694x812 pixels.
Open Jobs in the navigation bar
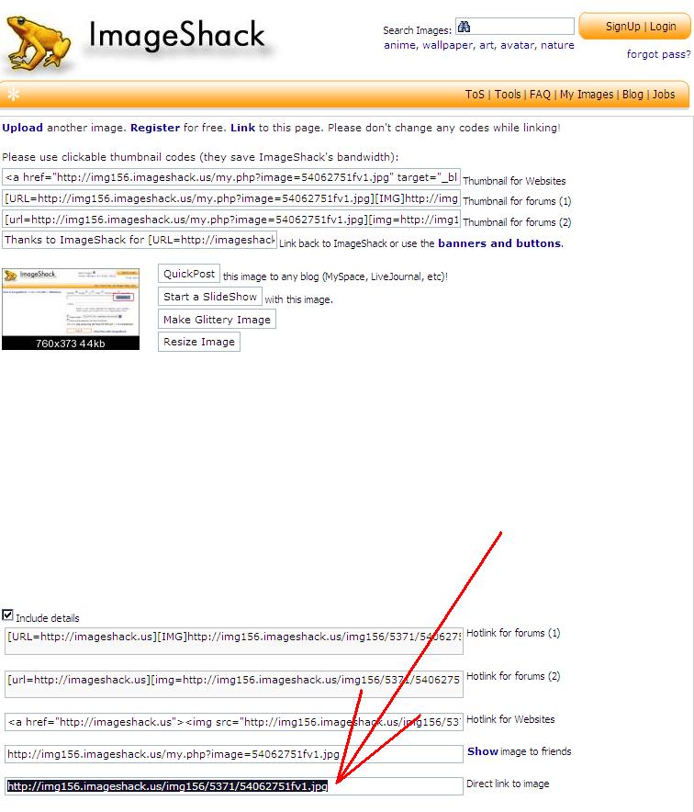[664, 95]
